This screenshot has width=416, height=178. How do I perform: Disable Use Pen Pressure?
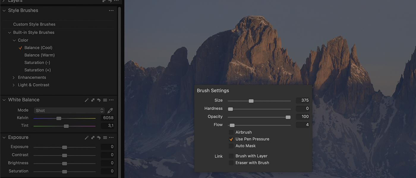[231, 139]
